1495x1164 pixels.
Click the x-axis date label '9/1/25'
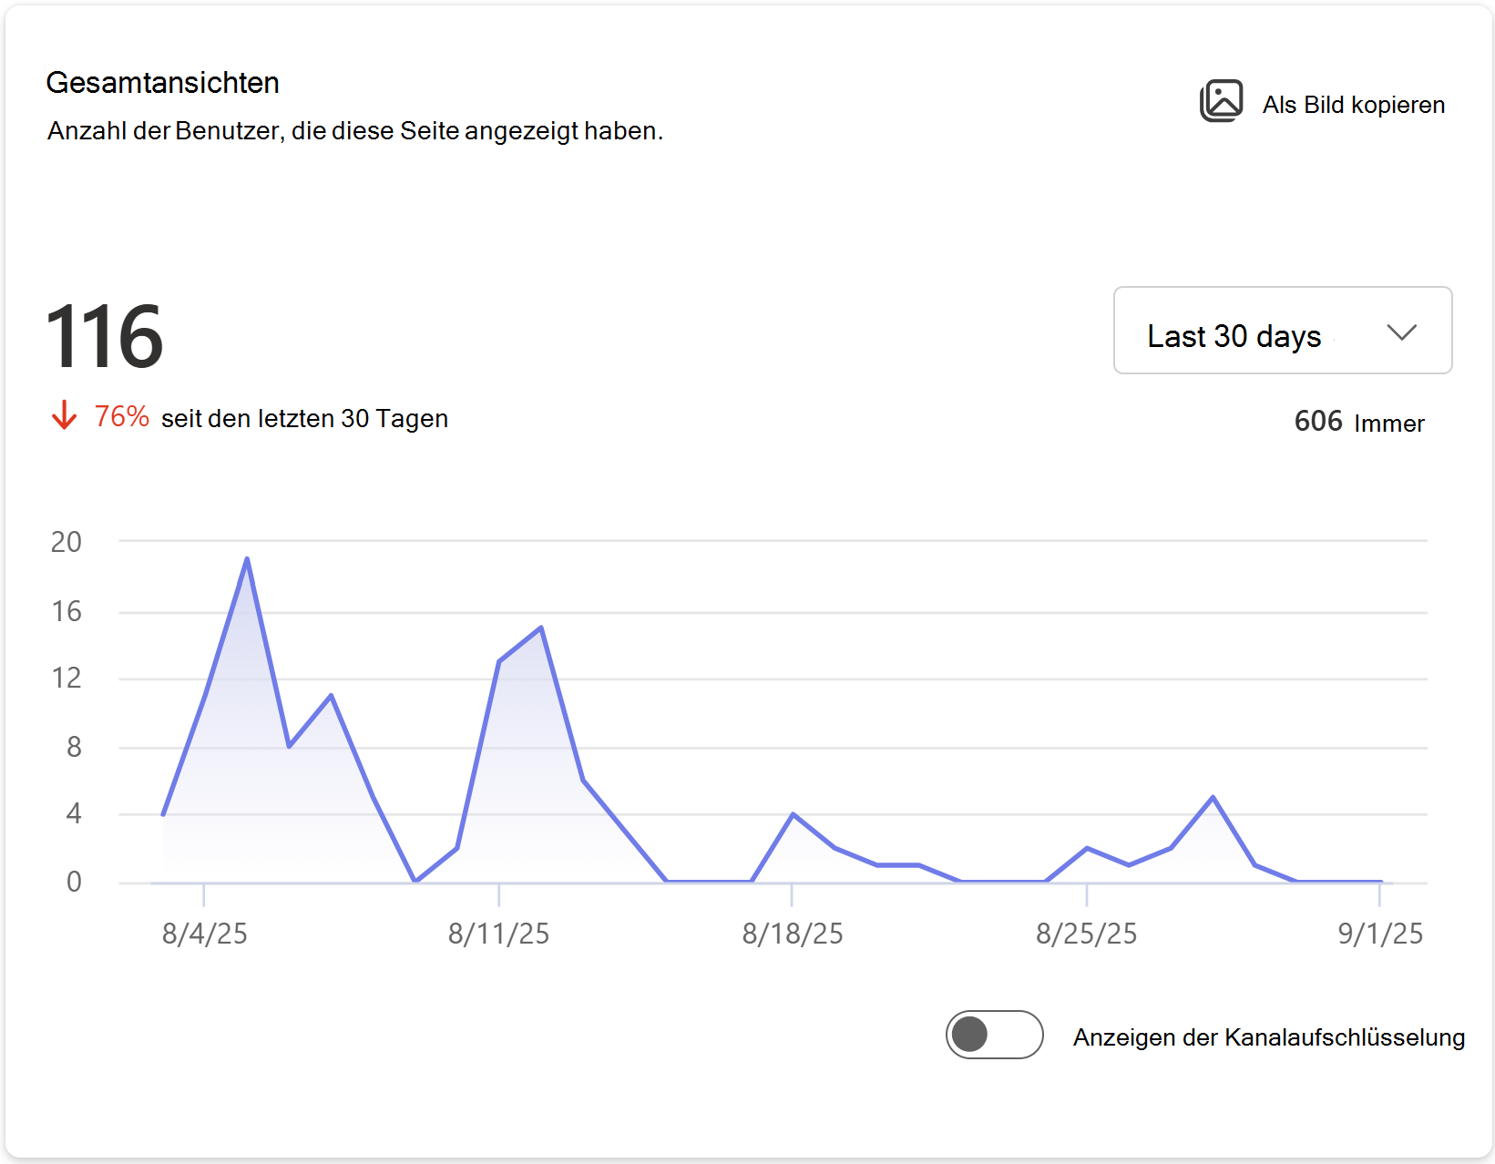click(x=1380, y=934)
